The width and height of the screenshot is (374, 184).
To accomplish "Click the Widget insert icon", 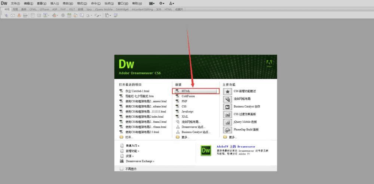I will (63, 15).
